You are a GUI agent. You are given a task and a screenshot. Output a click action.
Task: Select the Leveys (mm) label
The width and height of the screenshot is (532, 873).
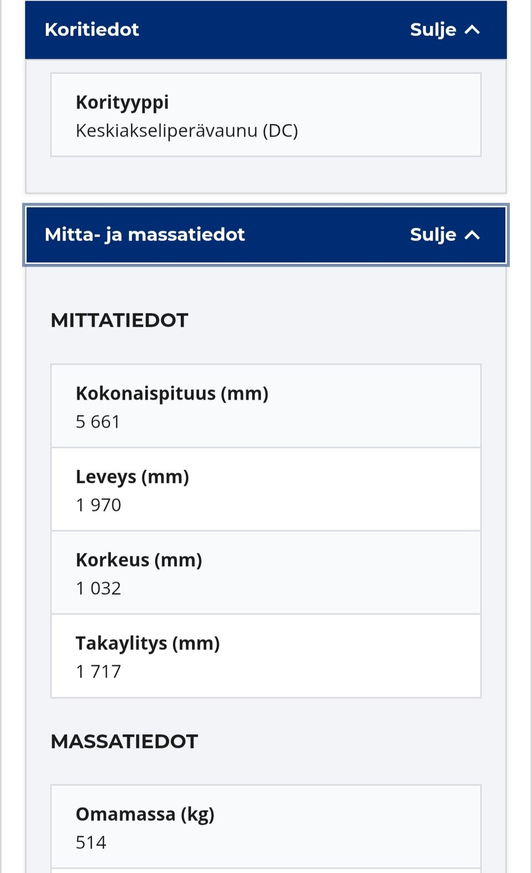[132, 477]
